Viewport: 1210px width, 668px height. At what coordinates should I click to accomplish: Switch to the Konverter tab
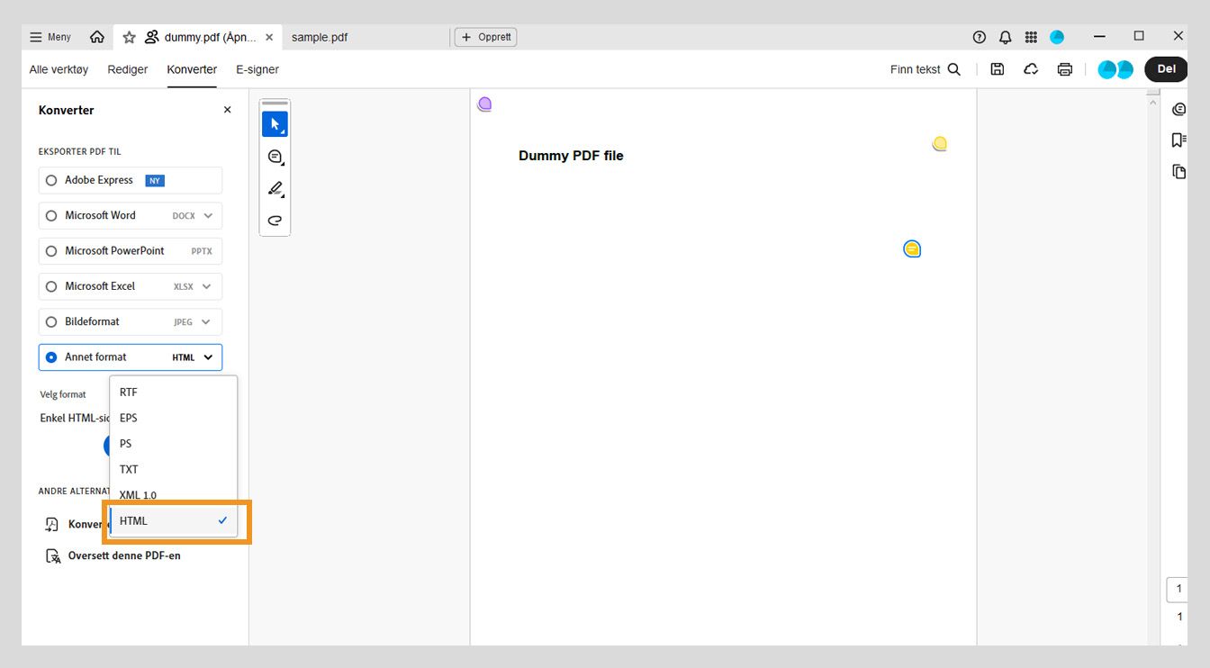pos(192,69)
